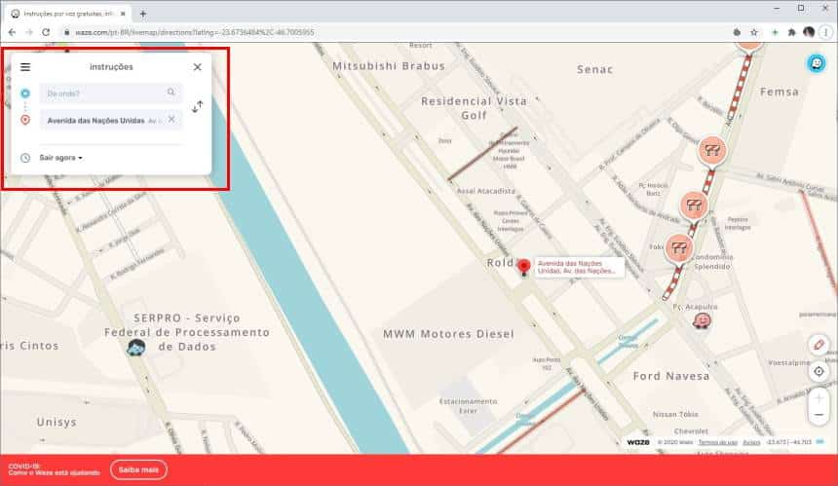The width and height of the screenshot is (838, 486).
Task: Click the clock icon beside Sair agora
Action: 25,158
